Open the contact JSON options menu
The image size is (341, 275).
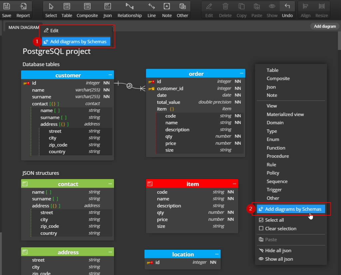pyautogui.click(x=110, y=184)
